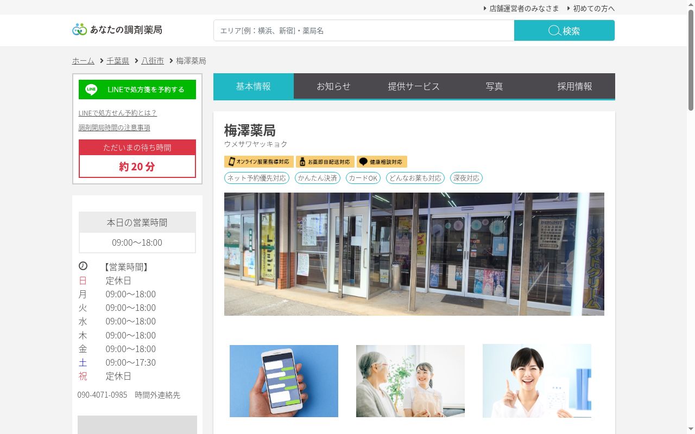
Task: Click arrow before 初めての方へ
Action: (568, 8)
